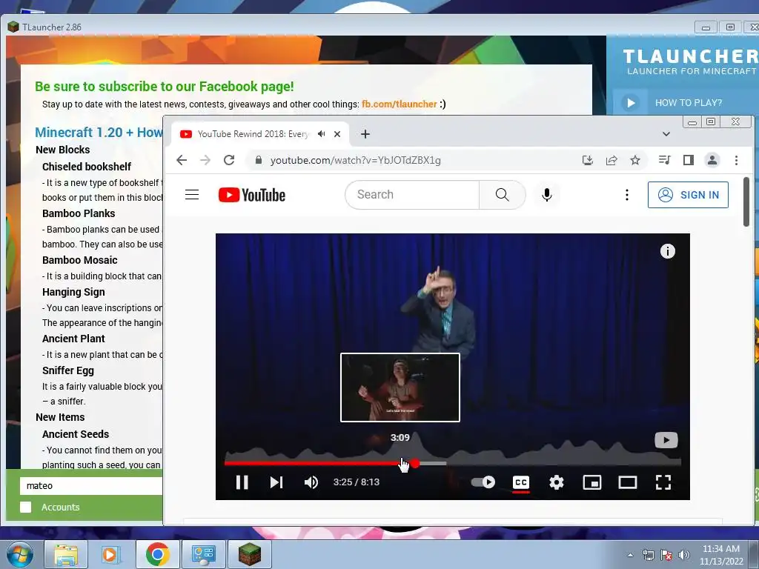
Task: Toggle the autoplay switch
Action: click(483, 482)
